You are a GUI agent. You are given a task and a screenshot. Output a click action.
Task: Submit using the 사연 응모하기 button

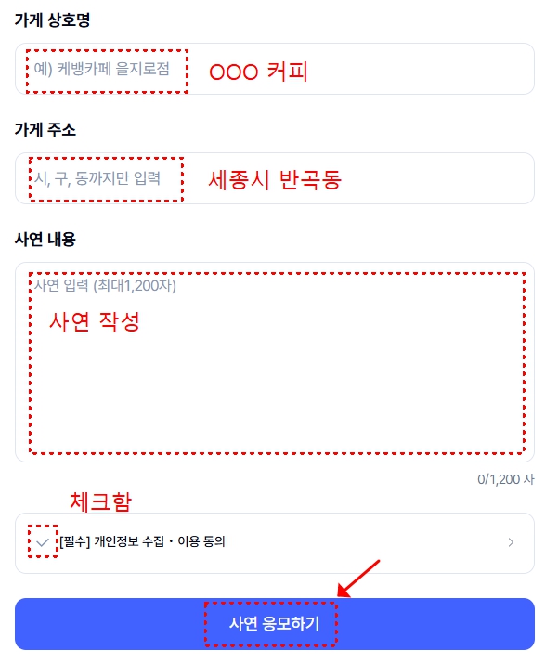275,624
